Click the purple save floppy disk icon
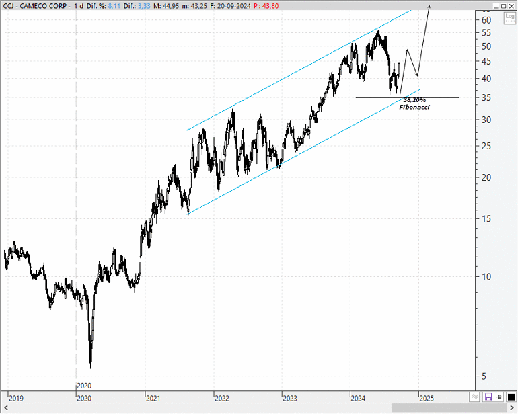518x414 pixels. pos(488,397)
